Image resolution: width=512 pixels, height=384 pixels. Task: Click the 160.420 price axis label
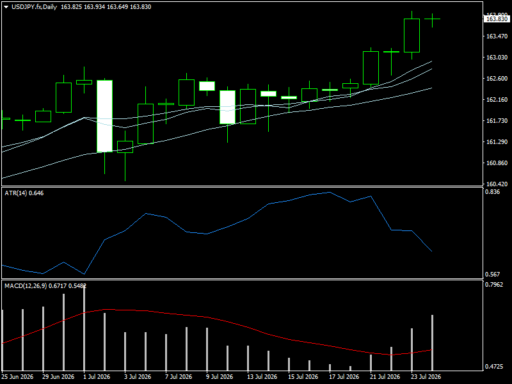click(x=497, y=184)
